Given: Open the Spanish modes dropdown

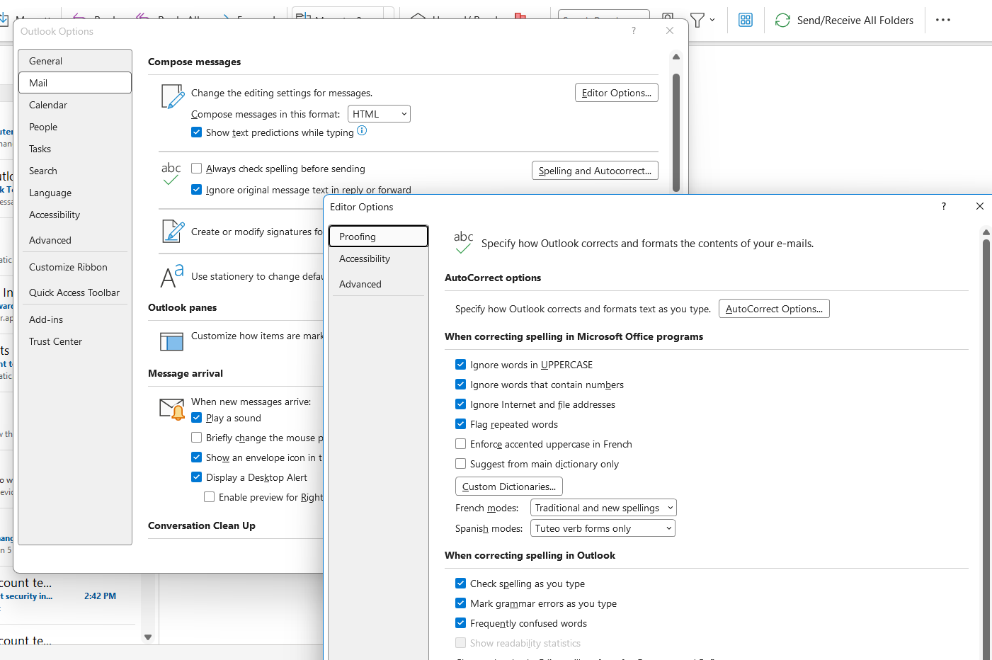Looking at the screenshot, I should tap(603, 528).
